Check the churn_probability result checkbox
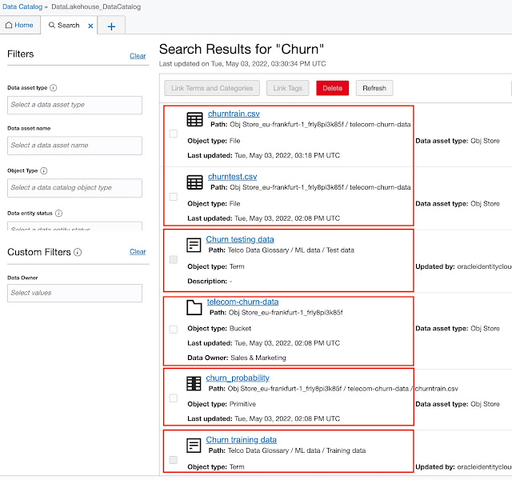This screenshot has width=512, height=480. click(174, 398)
